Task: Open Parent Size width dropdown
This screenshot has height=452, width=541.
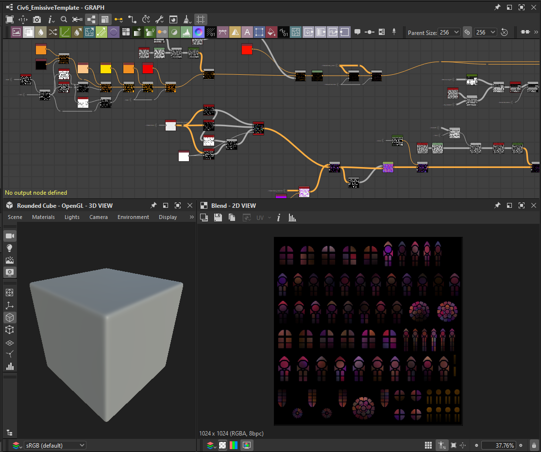Action: point(449,32)
